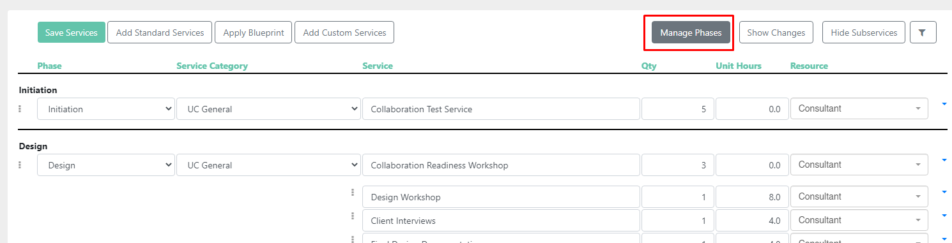Click the Apply Blueprint button
Image resolution: width=952 pixels, height=243 pixels.
pos(254,33)
